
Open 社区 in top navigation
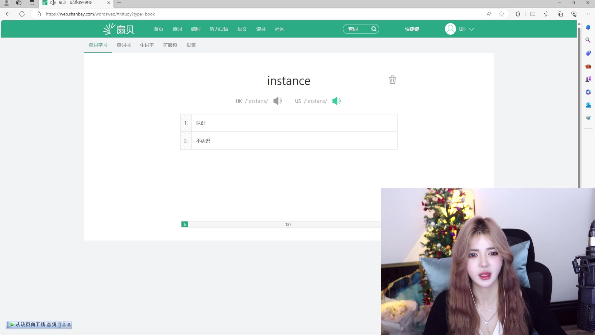[x=280, y=29]
